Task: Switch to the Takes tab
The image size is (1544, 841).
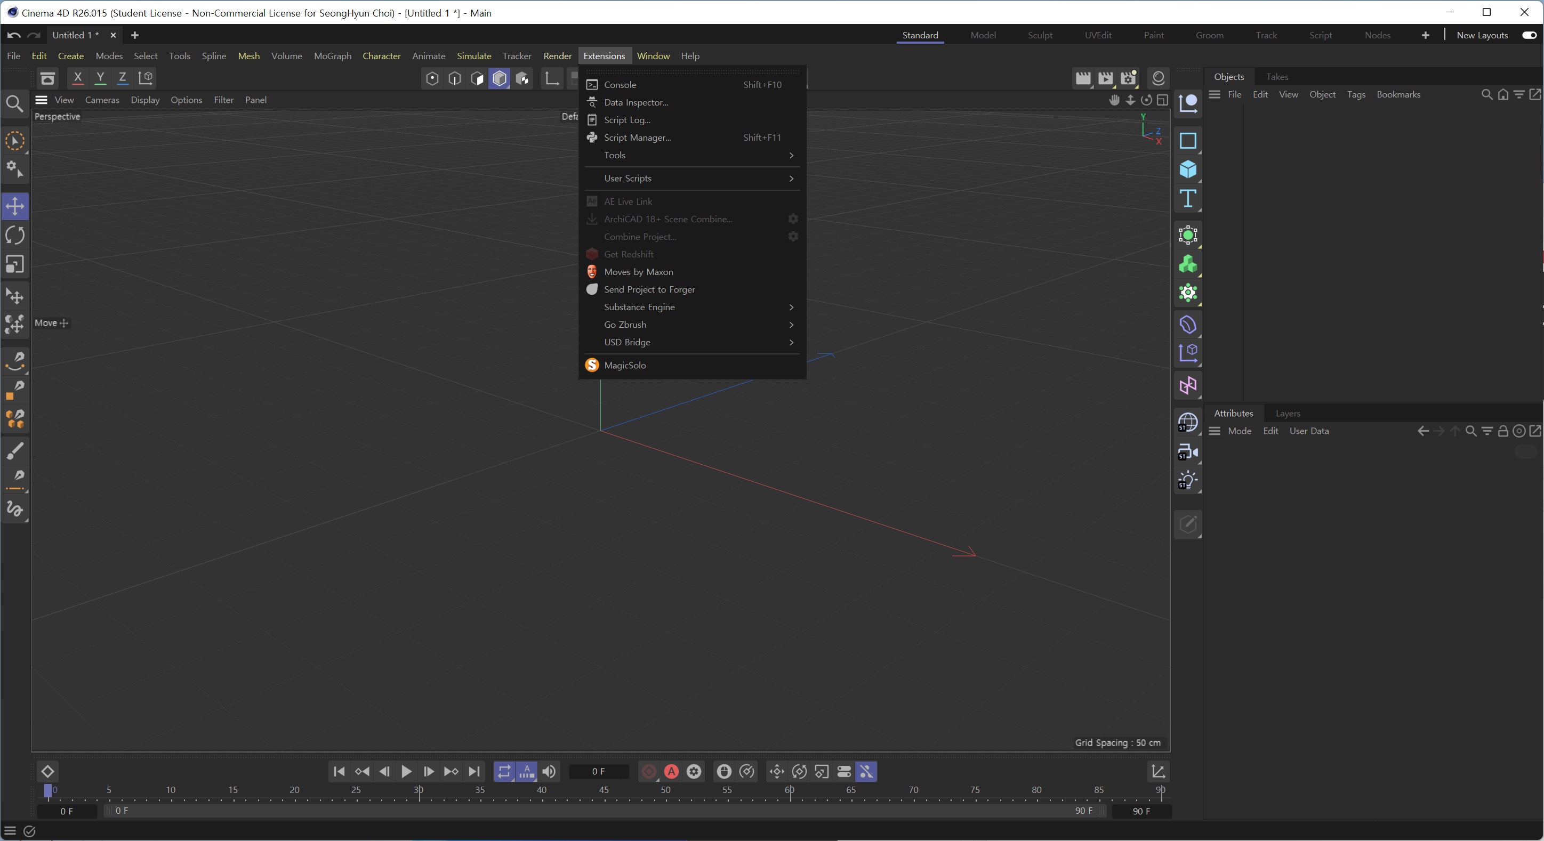Action: (1277, 77)
